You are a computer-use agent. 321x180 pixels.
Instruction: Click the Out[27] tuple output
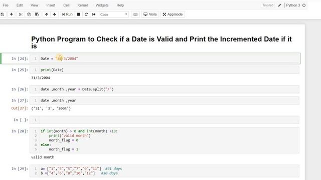pyautogui.click(x=51, y=108)
